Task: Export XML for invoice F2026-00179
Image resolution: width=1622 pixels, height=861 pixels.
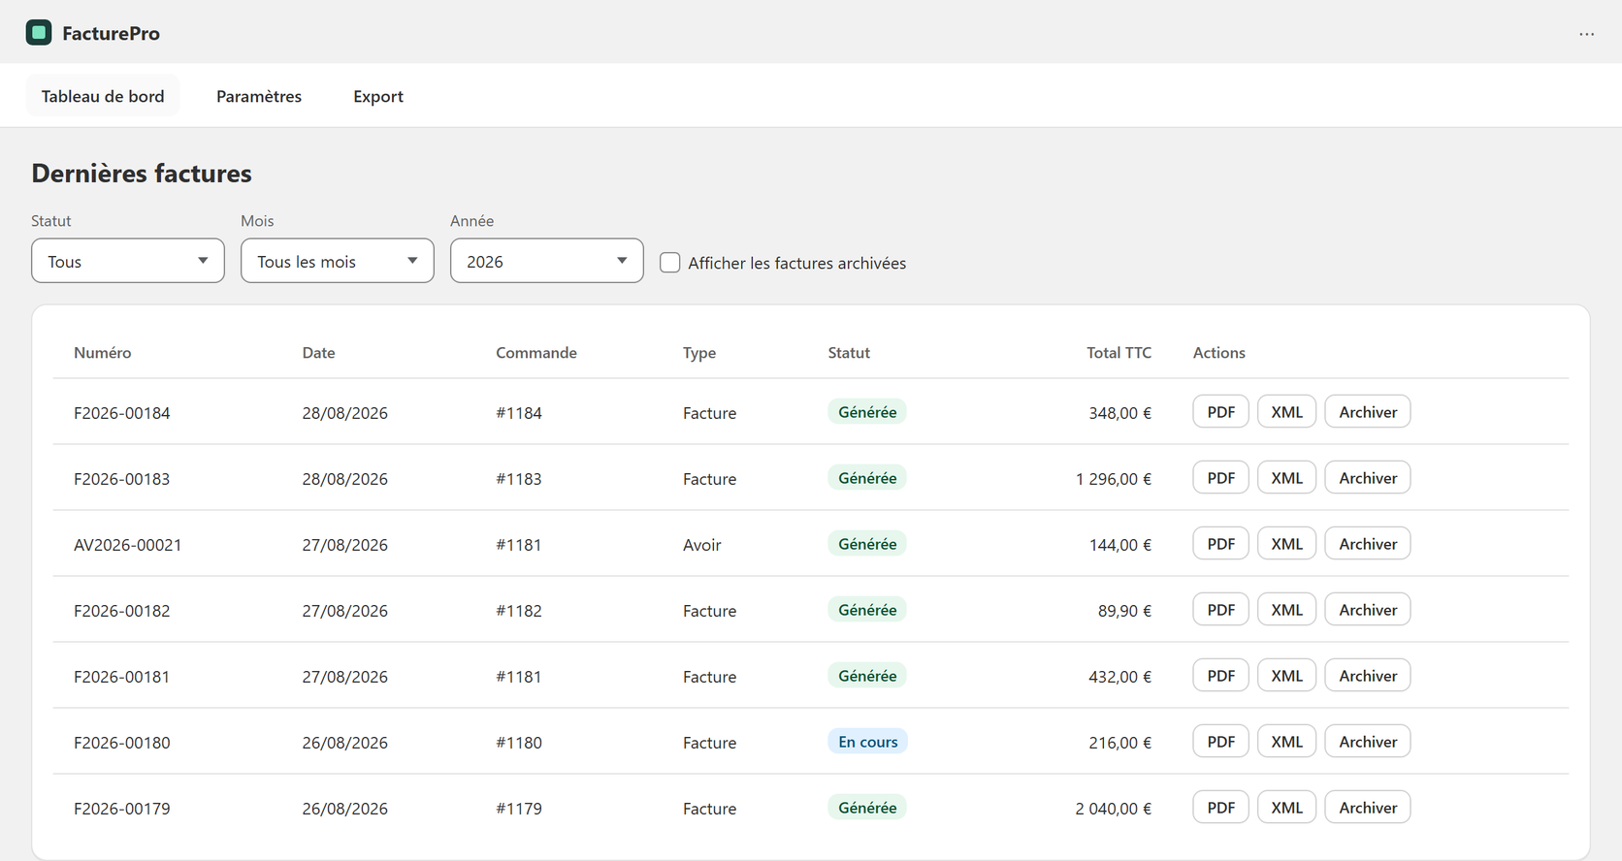Action: click(x=1287, y=808)
